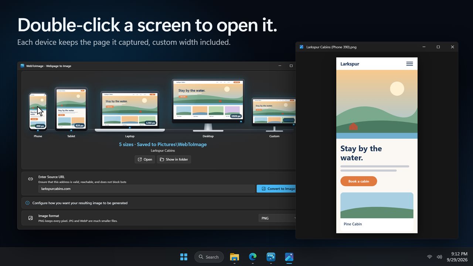473x266 pixels.
Task: Click the Larkspur logo text in preview
Action: [350, 64]
